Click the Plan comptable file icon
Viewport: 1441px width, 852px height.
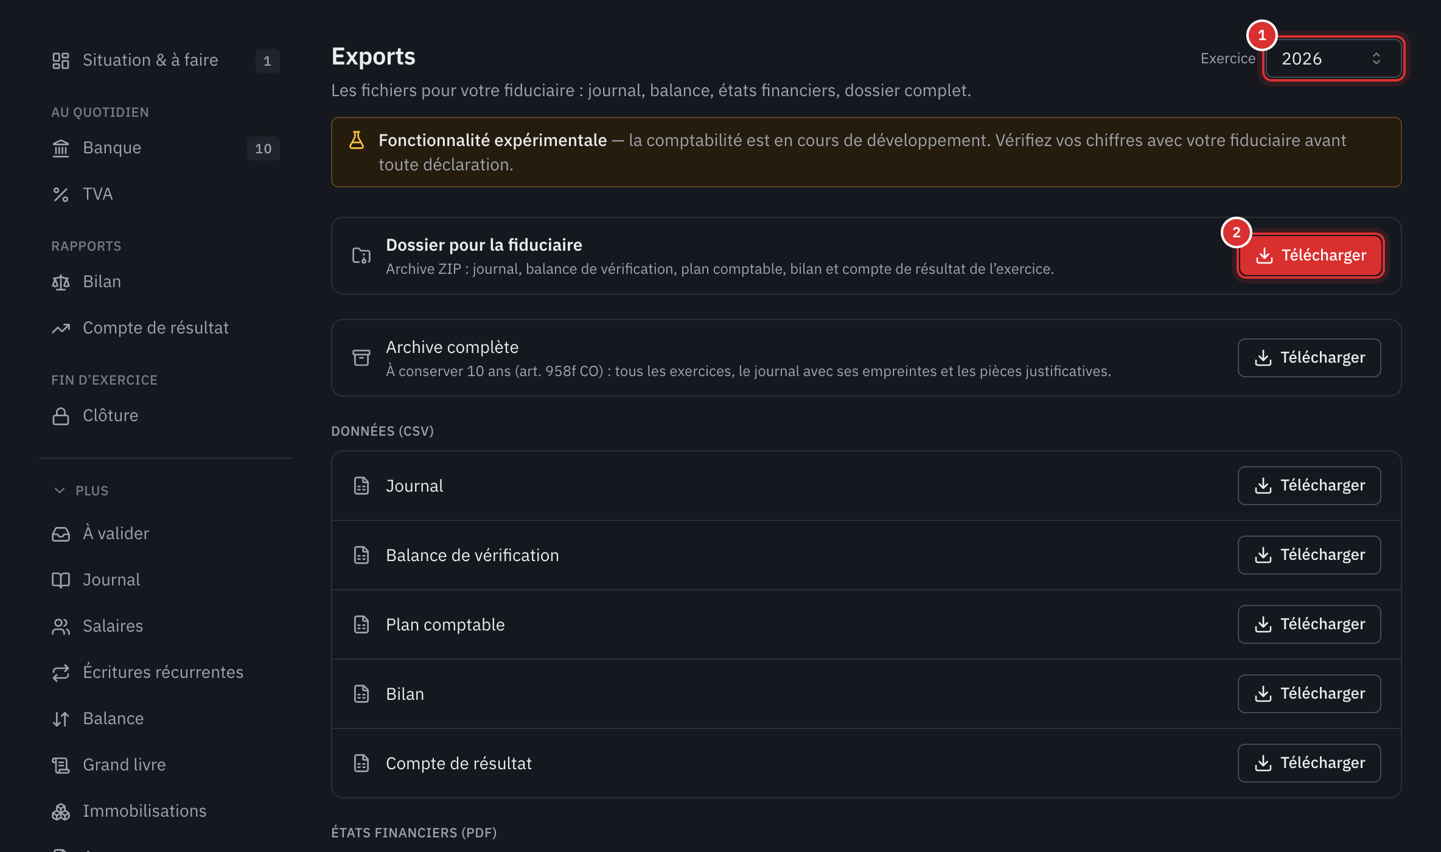point(361,624)
